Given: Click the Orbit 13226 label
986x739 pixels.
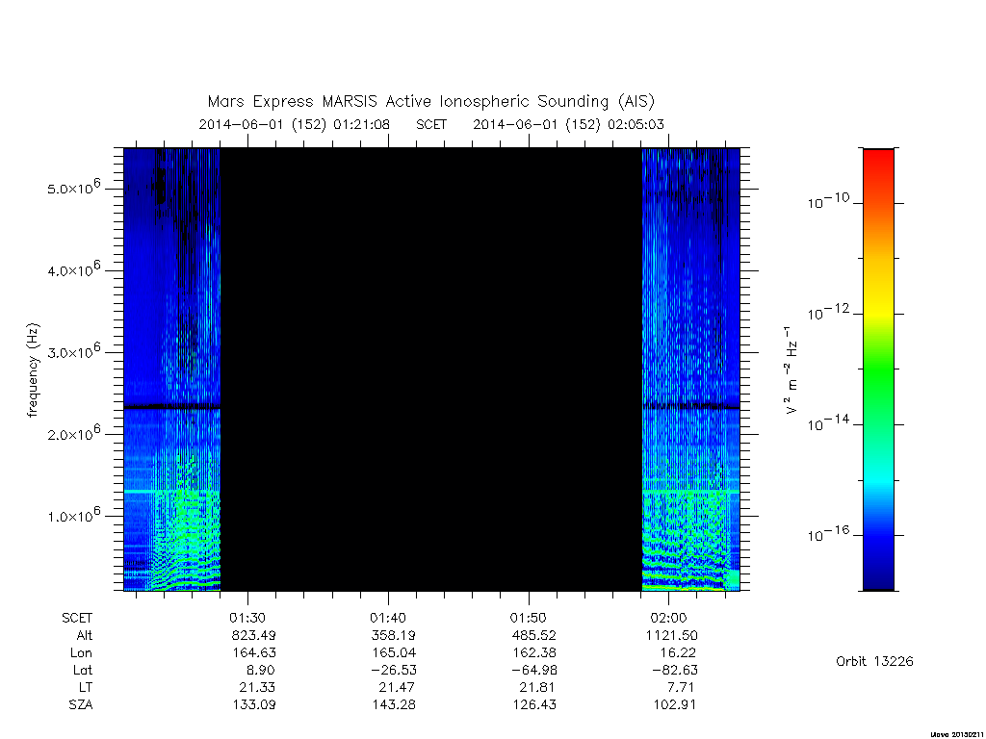Looking at the screenshot, I should pyautogui.click(x=874, y=661).
